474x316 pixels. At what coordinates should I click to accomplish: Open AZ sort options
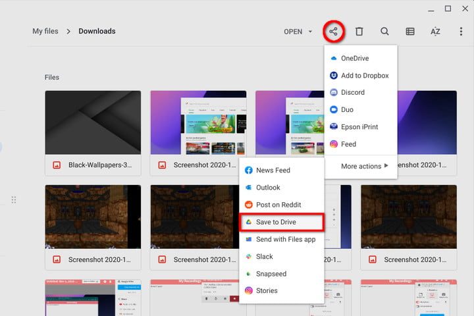point(435,32)
